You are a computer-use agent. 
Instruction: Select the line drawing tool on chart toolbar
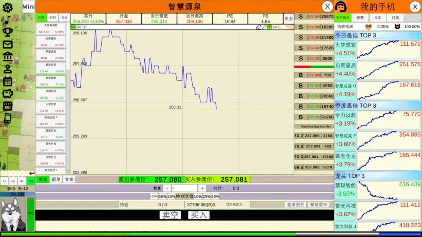coord(264,27)
